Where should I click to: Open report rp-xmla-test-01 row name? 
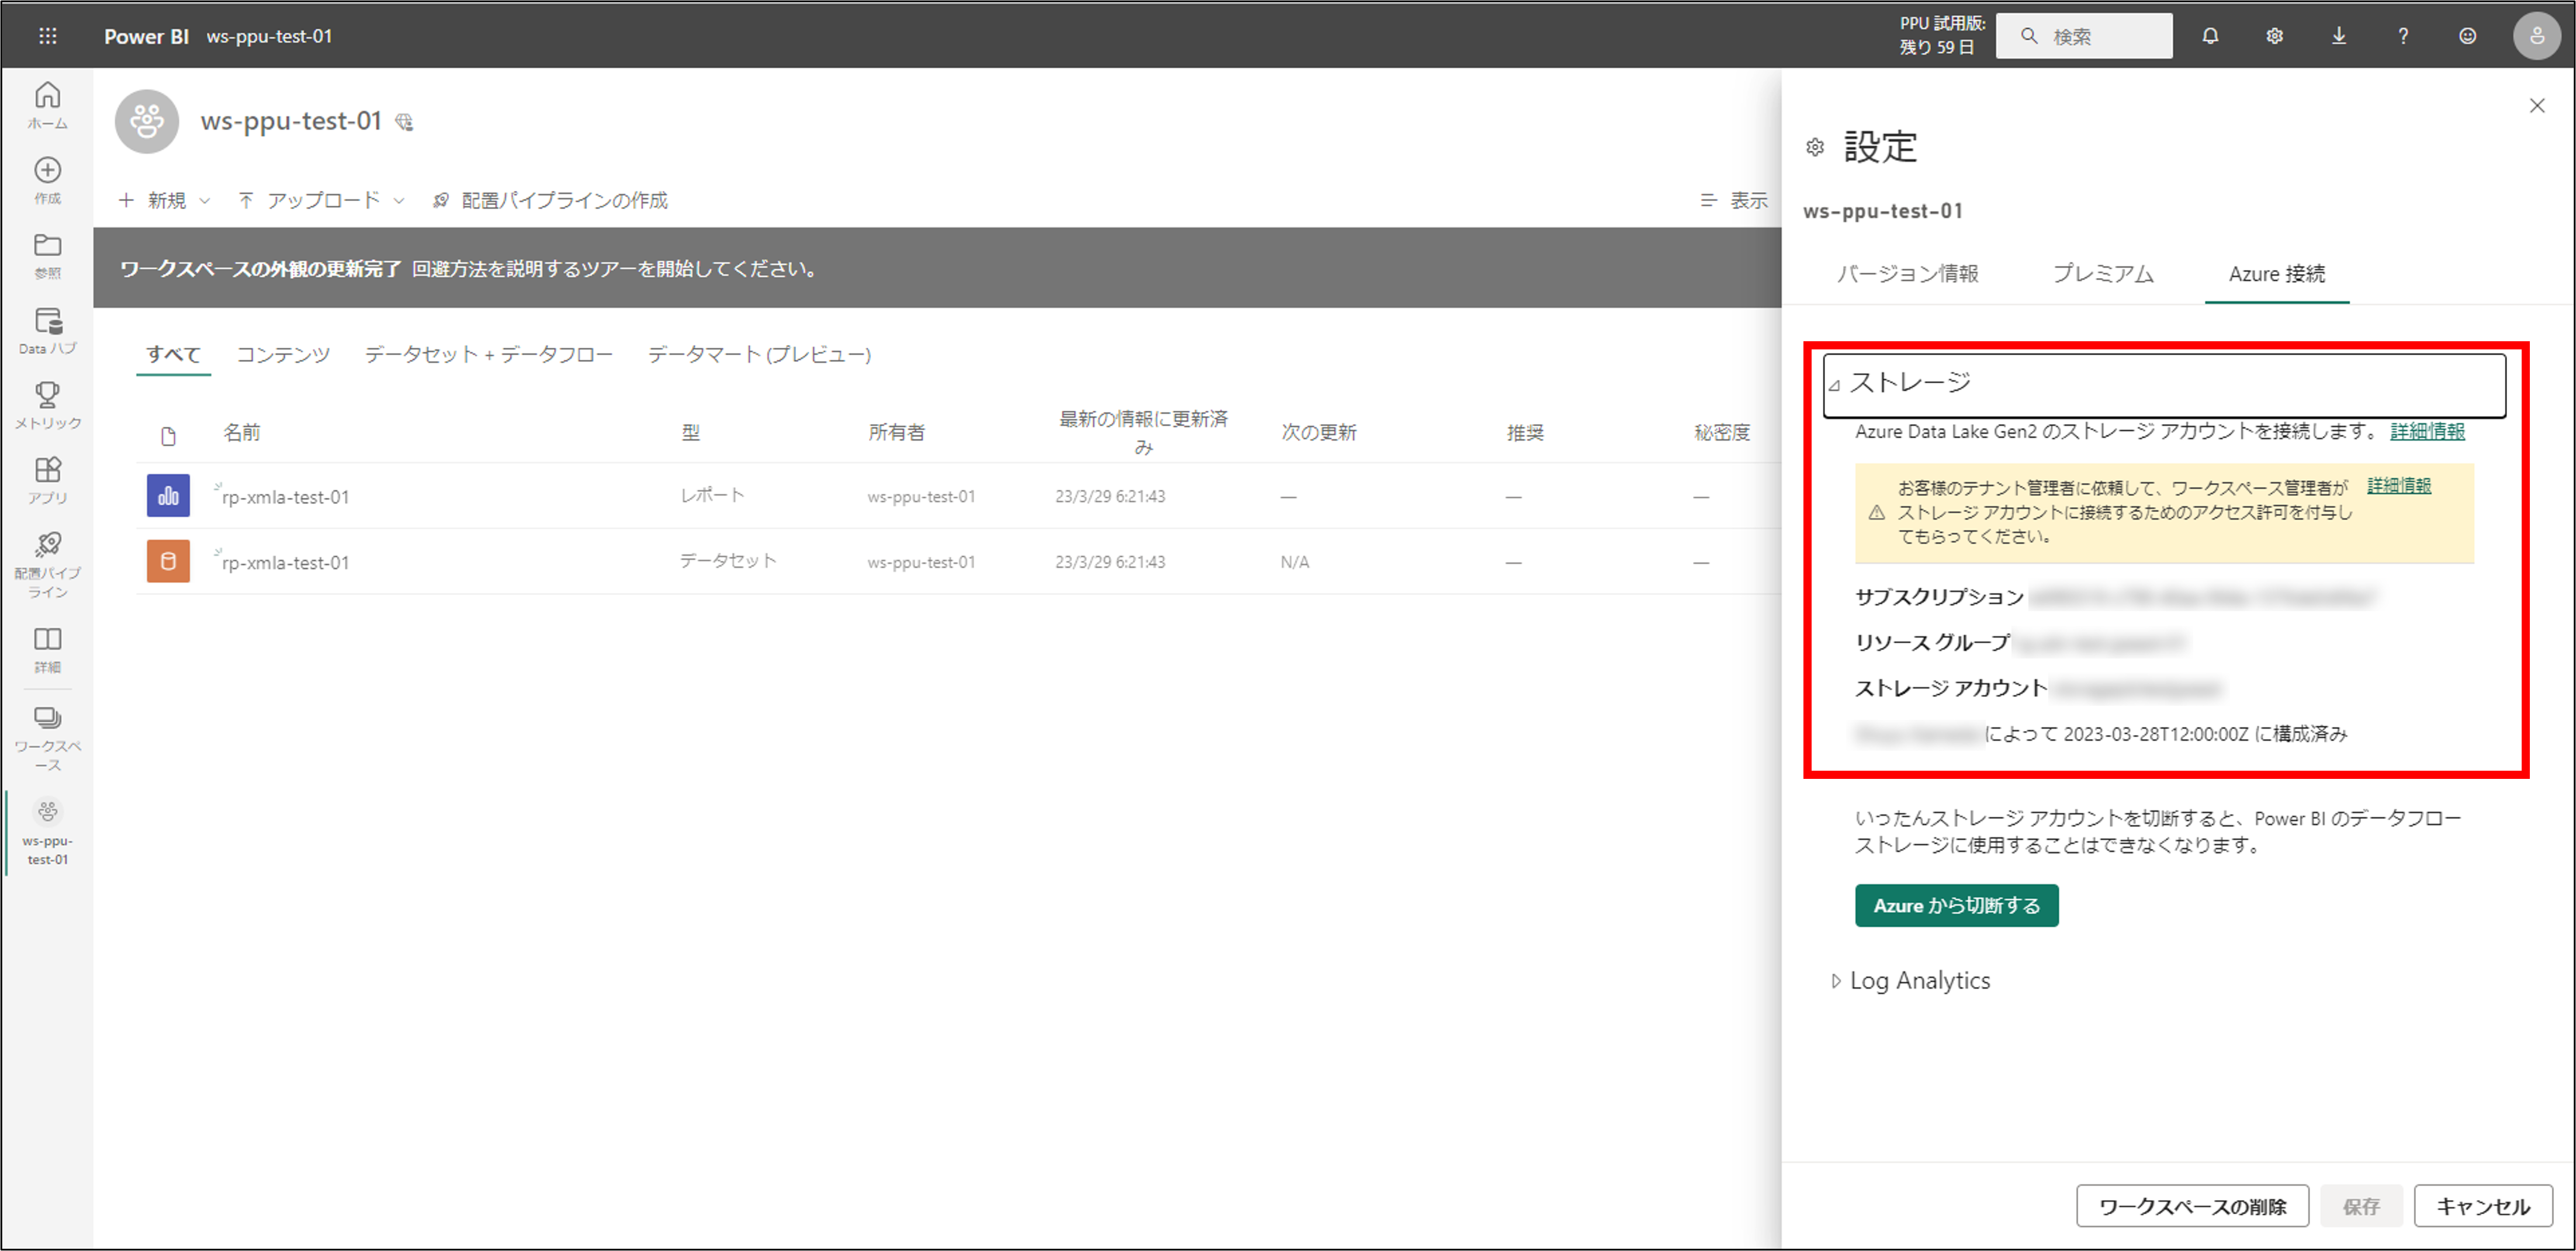tap(286, 497)
